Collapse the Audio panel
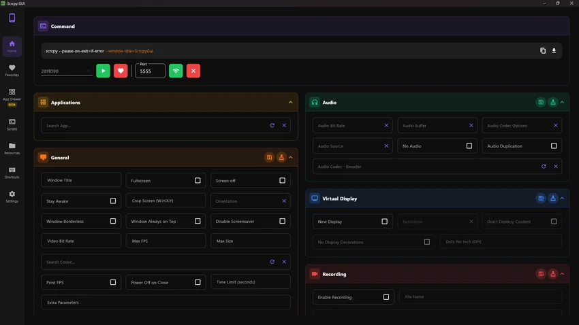The height and width of the screenshot is (325, 579). [562, 103]
